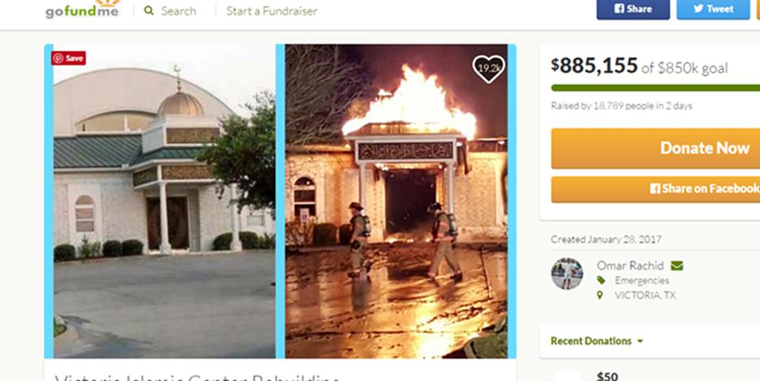Click the location pin beside VICTORIA, TX
760x381 pixels.
[x=600, y=294]
